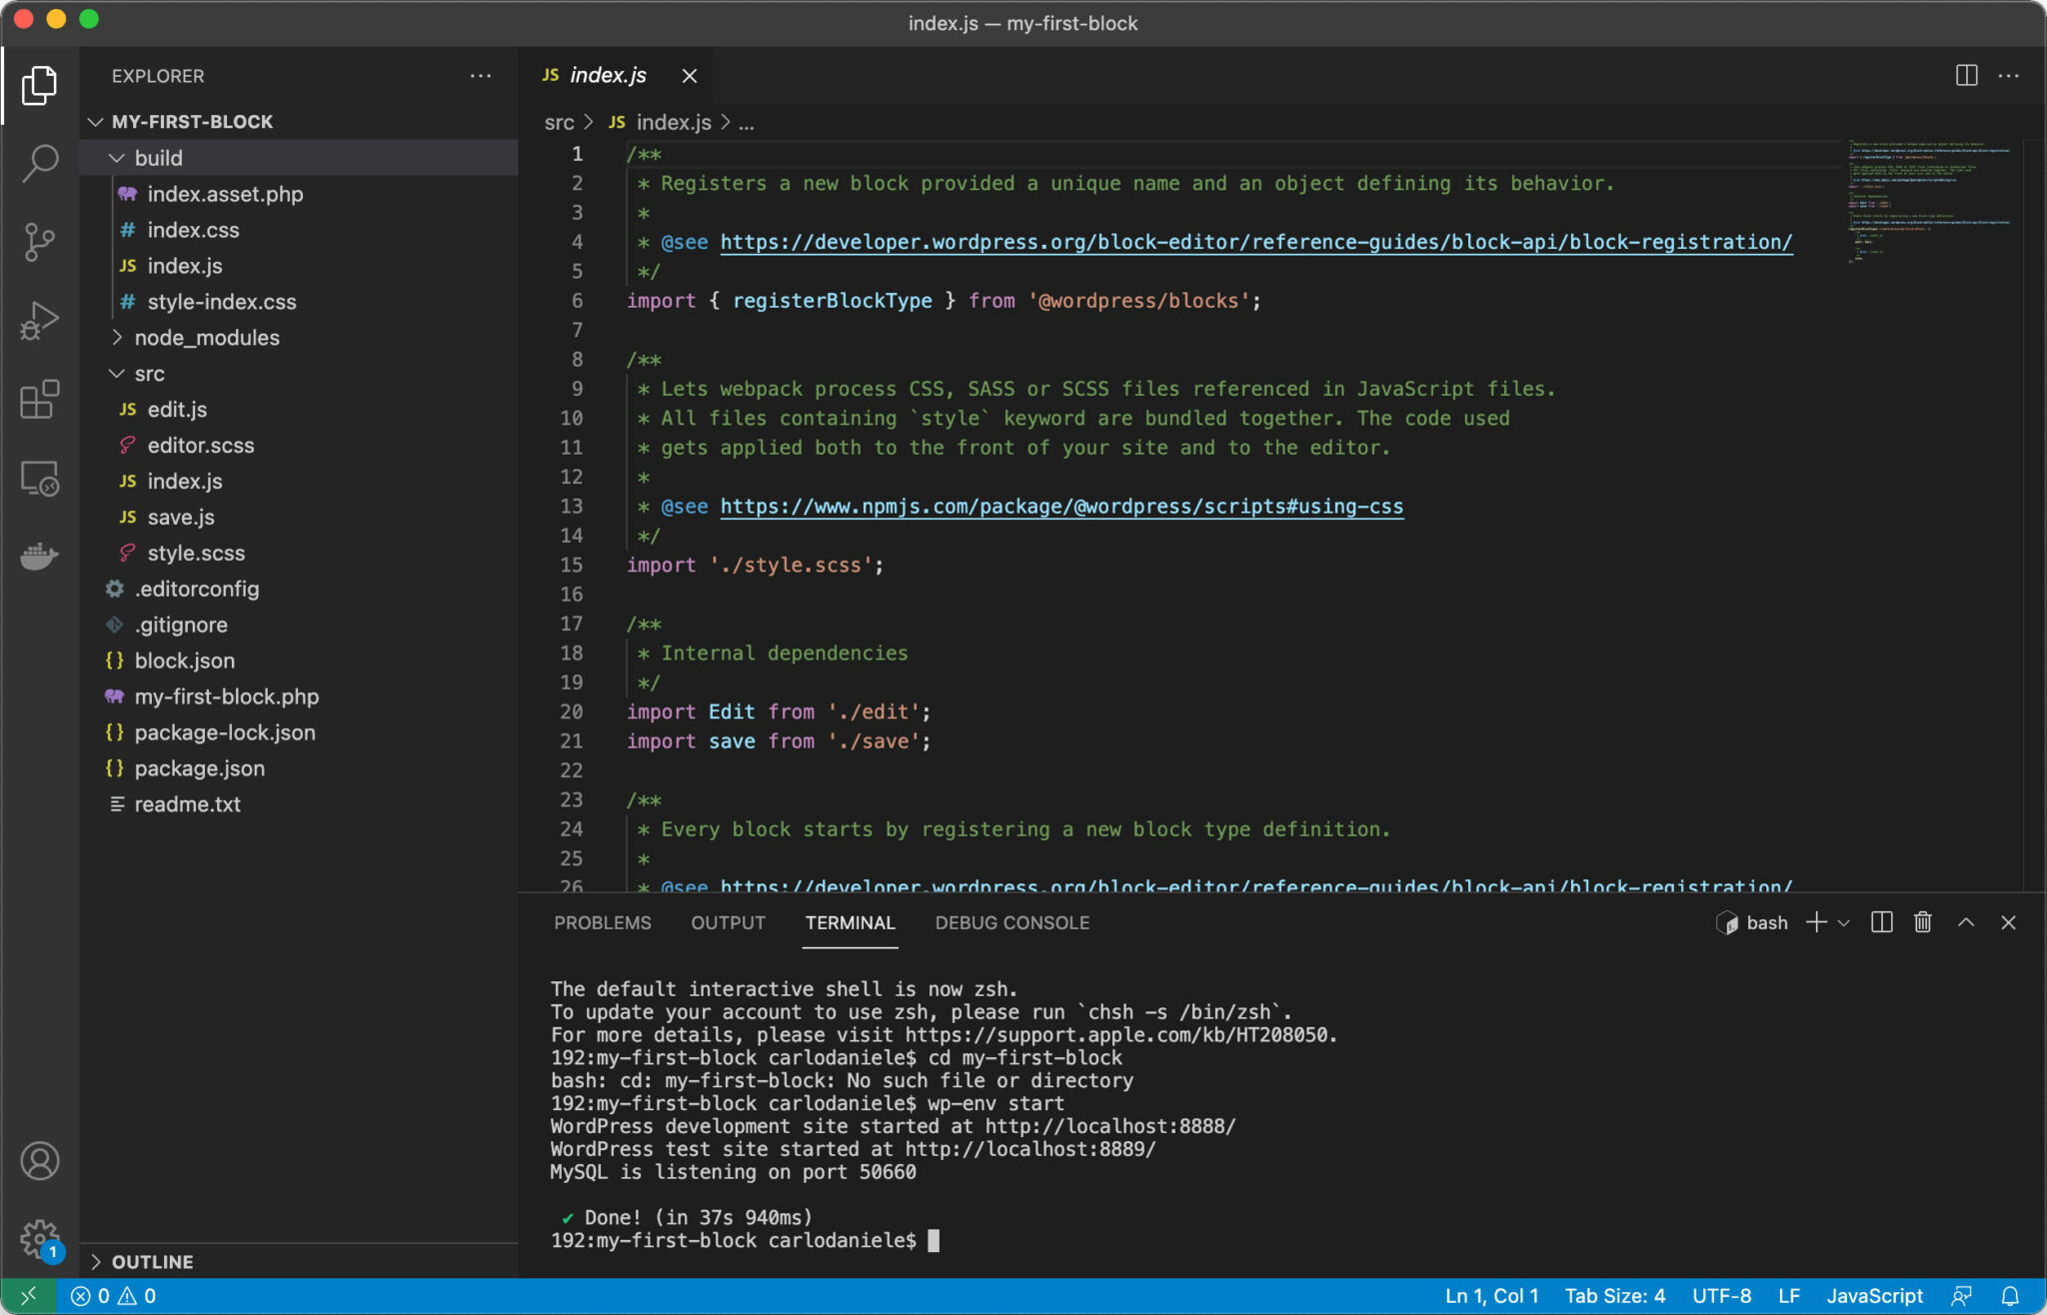The width and height of the screenshot is (2047, 1315).
Task: Kill the terminal using the trash icon
Action: (x=1921, y=921)
